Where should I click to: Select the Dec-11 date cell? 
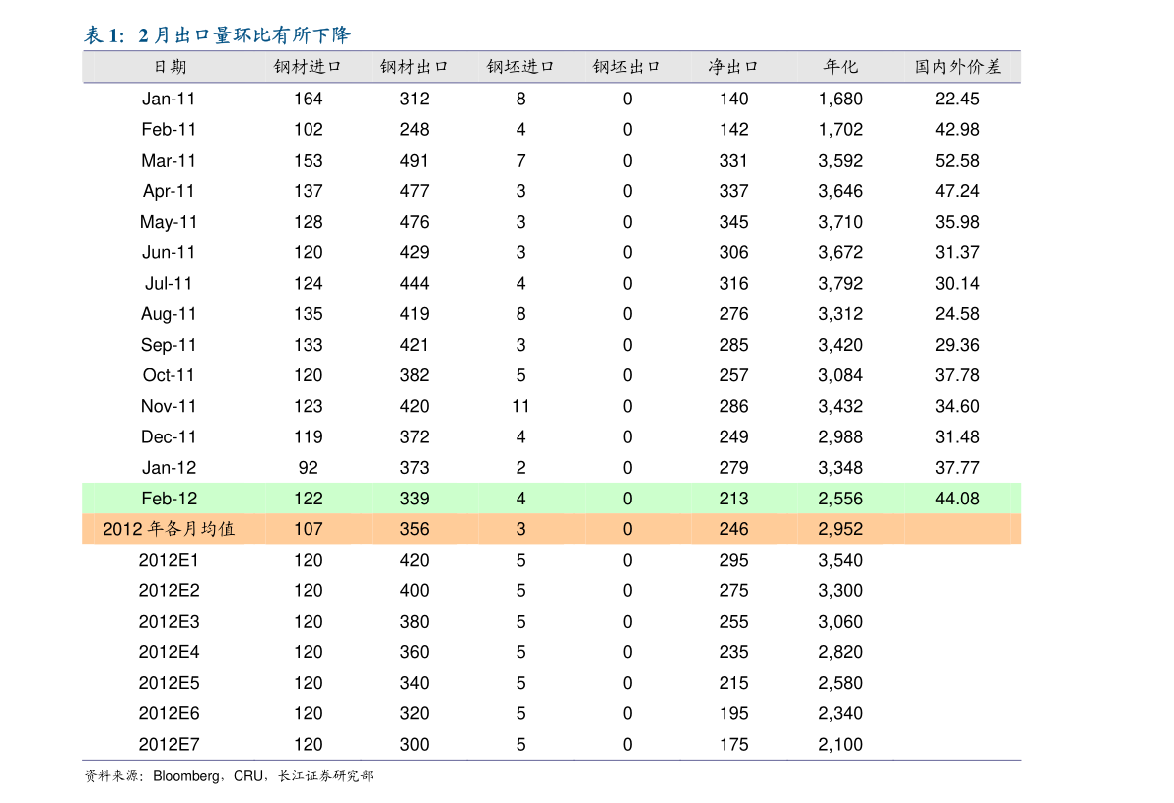click(x=169, y=437)
